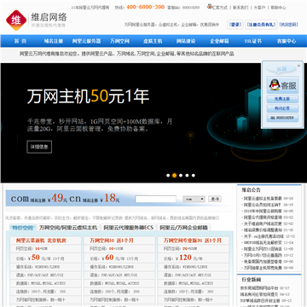The image size is (307, 307).
Task: Click the 汇款方式 link icon
Action: 210,7
